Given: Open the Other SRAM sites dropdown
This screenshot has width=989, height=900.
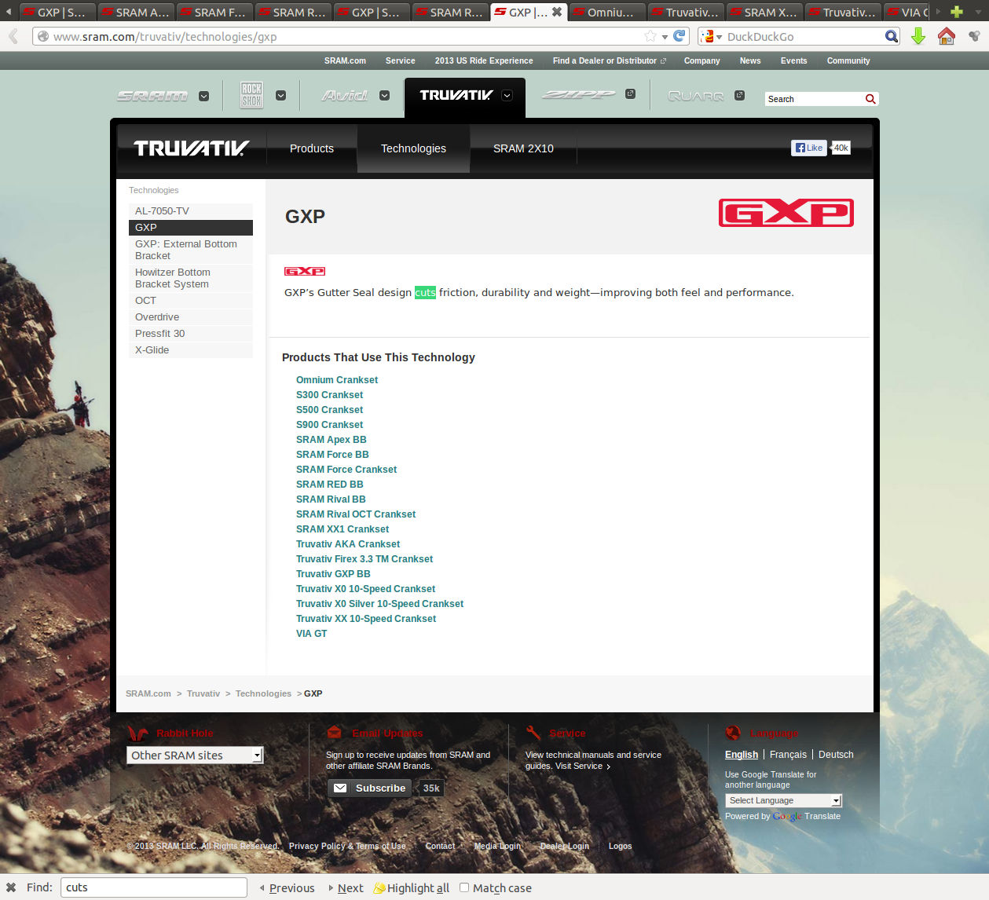Looking at the screenshot, I should (x=195, y=755).
